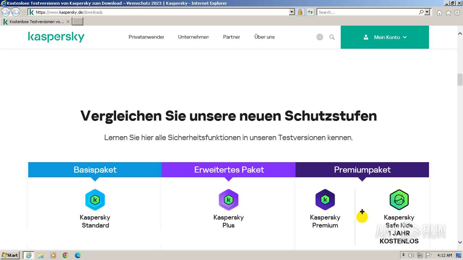Expand the Mein Konto dropdown
Screen dimensions: 463x260
point(405,37)
